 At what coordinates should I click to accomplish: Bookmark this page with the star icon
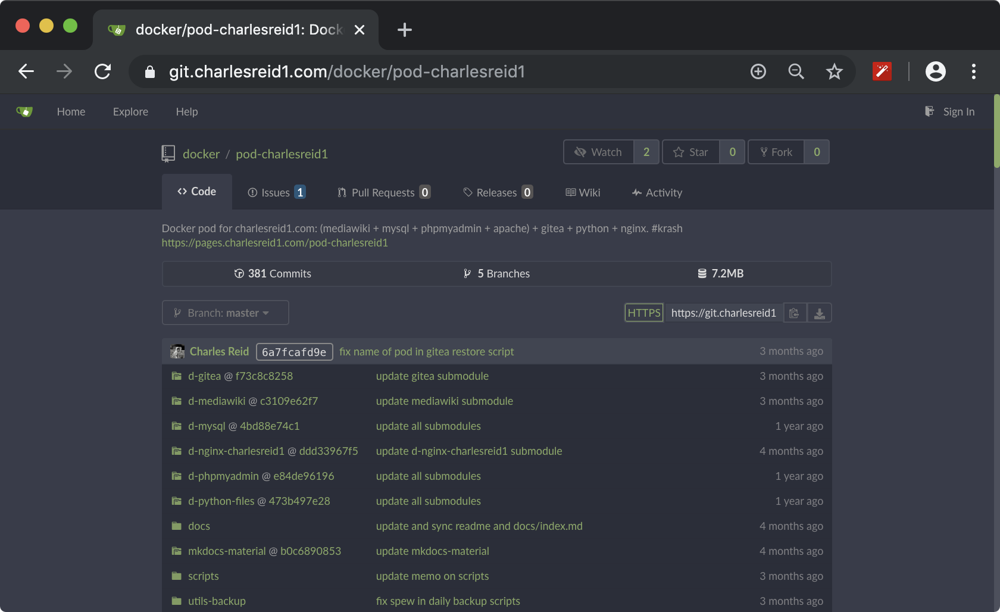pos(835,71)
